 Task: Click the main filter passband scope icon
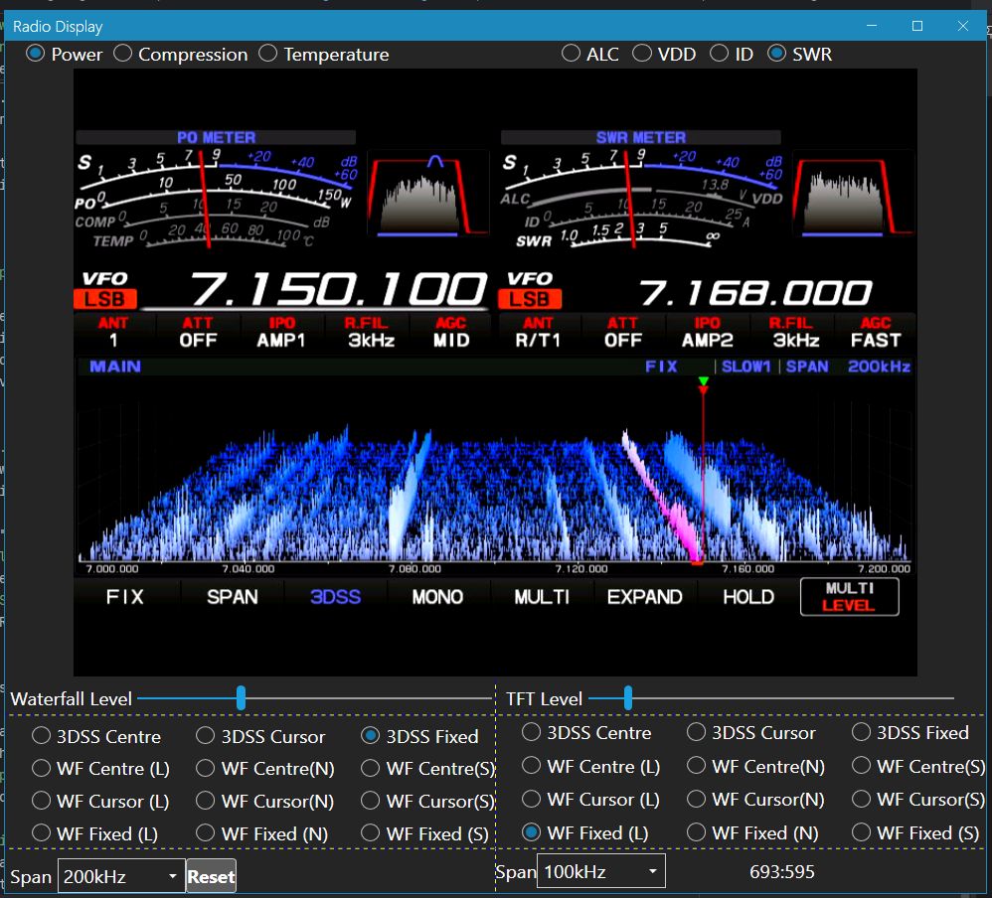[428, 194]
